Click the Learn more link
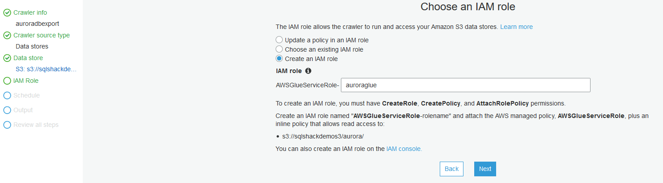 [516, 27]
